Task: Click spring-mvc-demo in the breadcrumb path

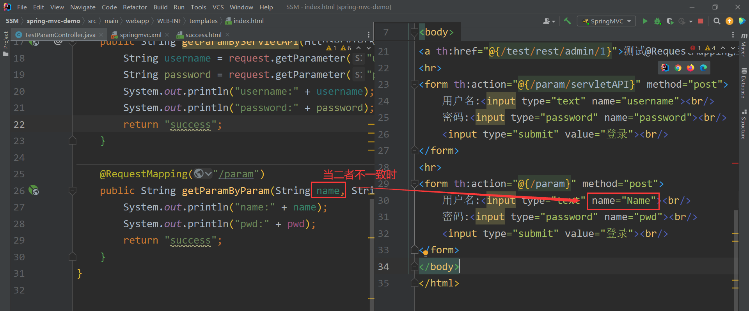Action: coord(53,21)
